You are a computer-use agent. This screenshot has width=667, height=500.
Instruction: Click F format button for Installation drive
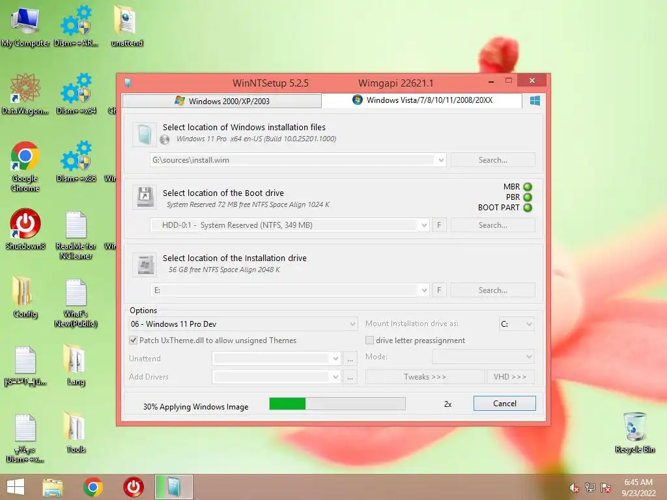click(x=439, y=290)
